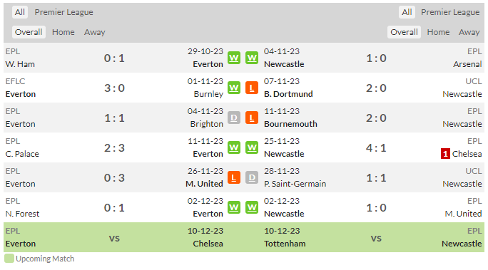The width and height of the screenshot is (488, 270).
Task: Click the W badge for Everton vs W. Ham
Action: point(234,58)
